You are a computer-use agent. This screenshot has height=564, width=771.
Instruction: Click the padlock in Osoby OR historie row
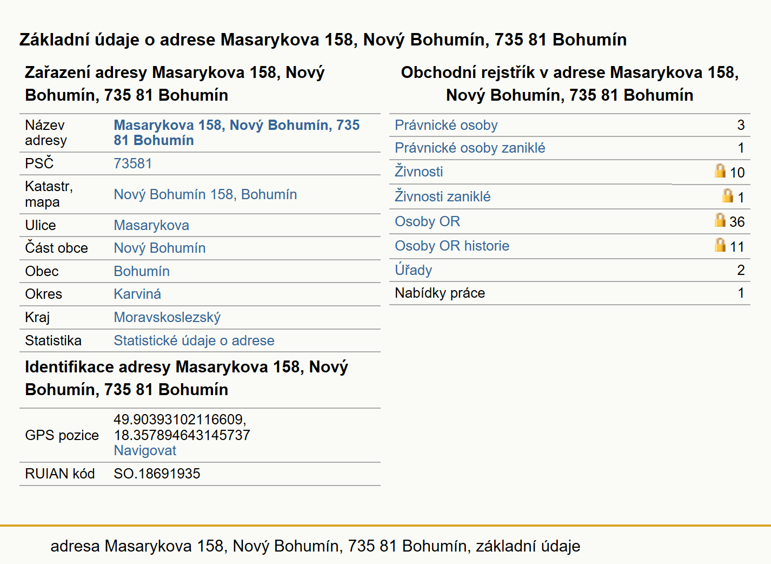tap(720, 245)
